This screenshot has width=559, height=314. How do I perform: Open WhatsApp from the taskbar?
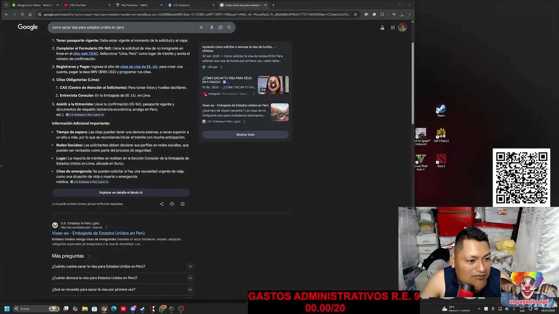162,309
